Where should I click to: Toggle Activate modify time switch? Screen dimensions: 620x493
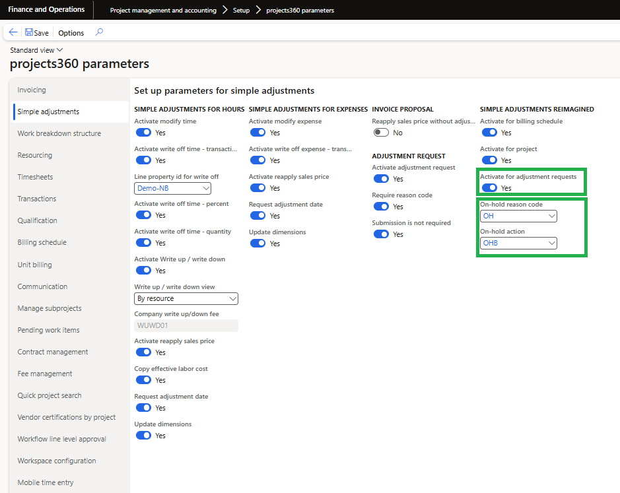pyautogui.click(x=143, y=133)
